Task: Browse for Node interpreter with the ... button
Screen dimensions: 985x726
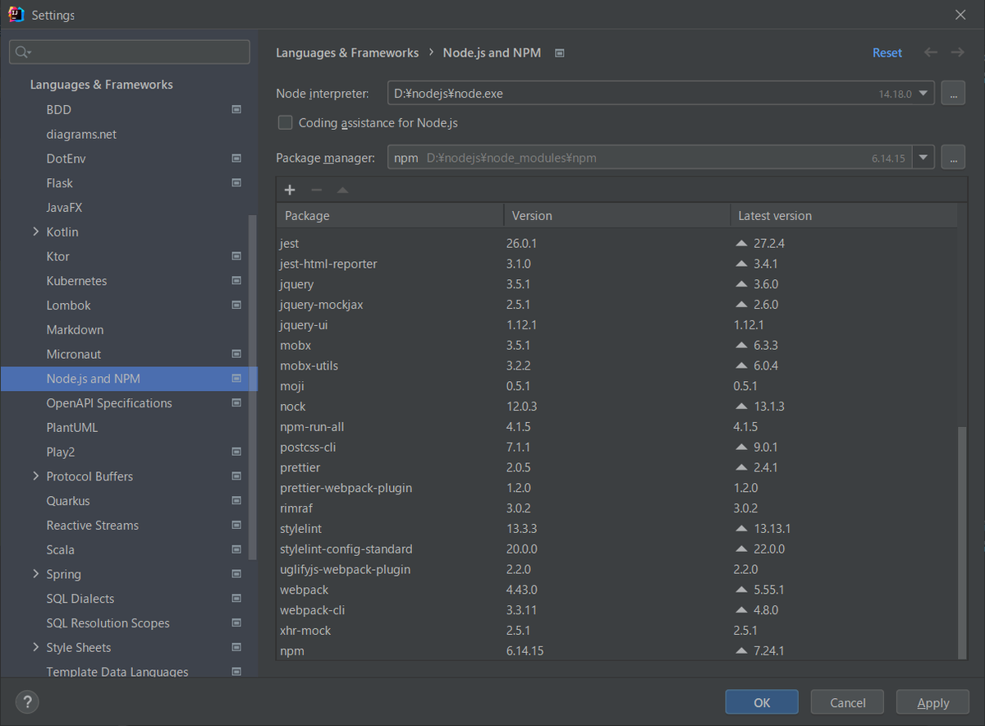Action: pos(953,94)
